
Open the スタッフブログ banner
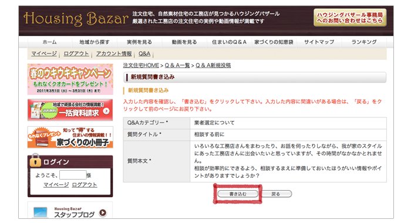tap(70, 210)
